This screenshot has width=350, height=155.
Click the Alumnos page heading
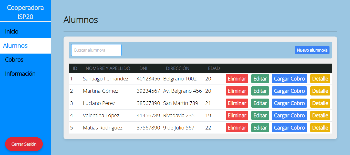81,20
